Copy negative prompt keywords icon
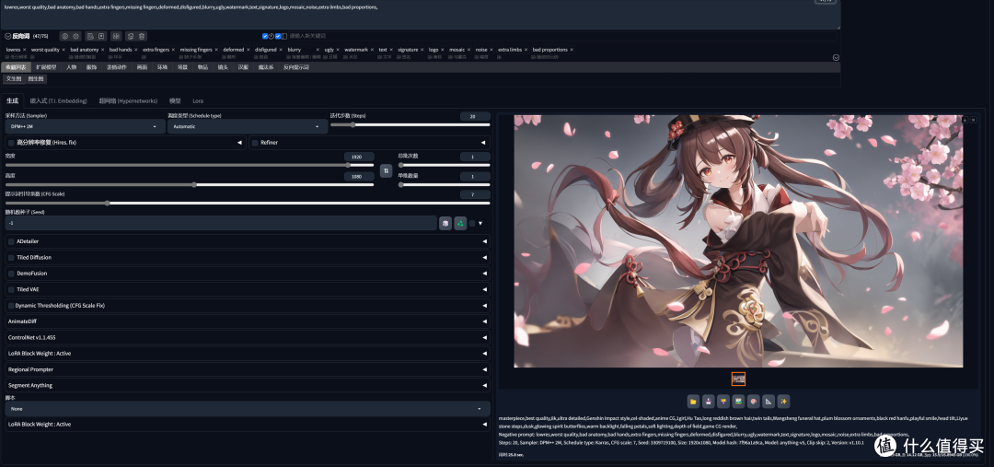 130,36
